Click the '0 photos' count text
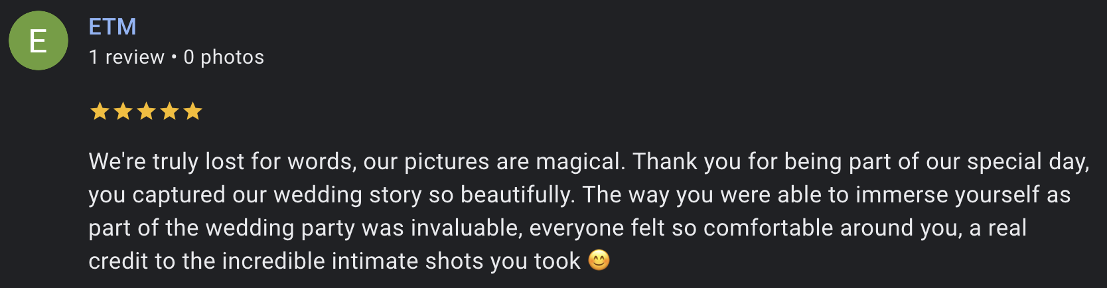Image resolution: width=1107 pixels, height=288 pixels. [224, 57]
